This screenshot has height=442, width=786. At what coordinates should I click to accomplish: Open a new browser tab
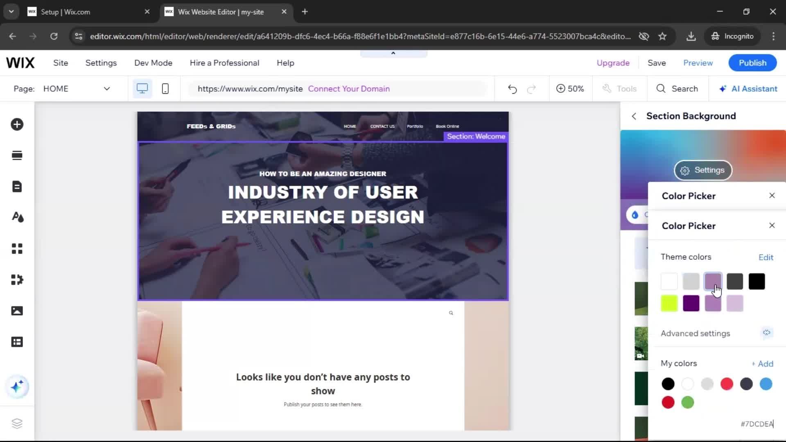pyautogui.click(x=305, y=12)
